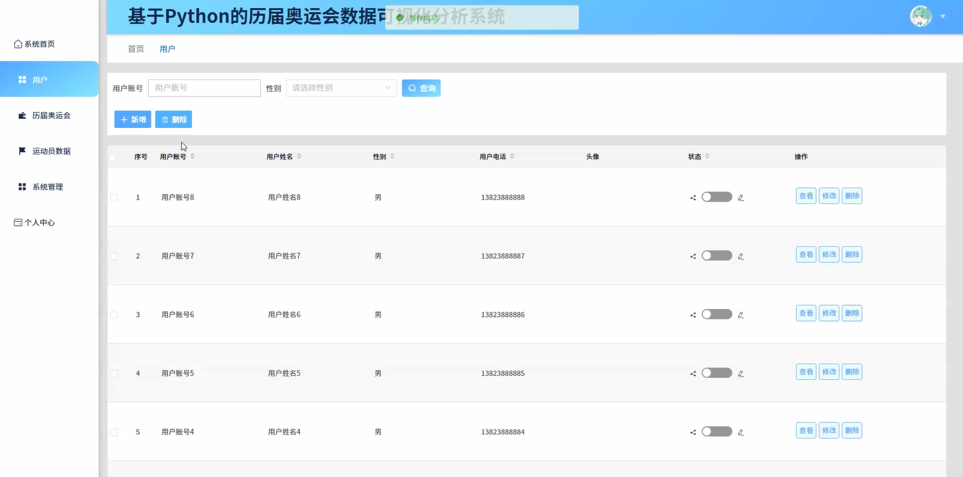The image size is (963, 477).
Task: Check the checkbox for row 用户账号7
Action: coord(114,256)
